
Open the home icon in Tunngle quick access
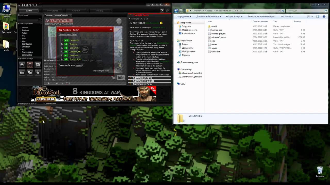click(22, 65)
